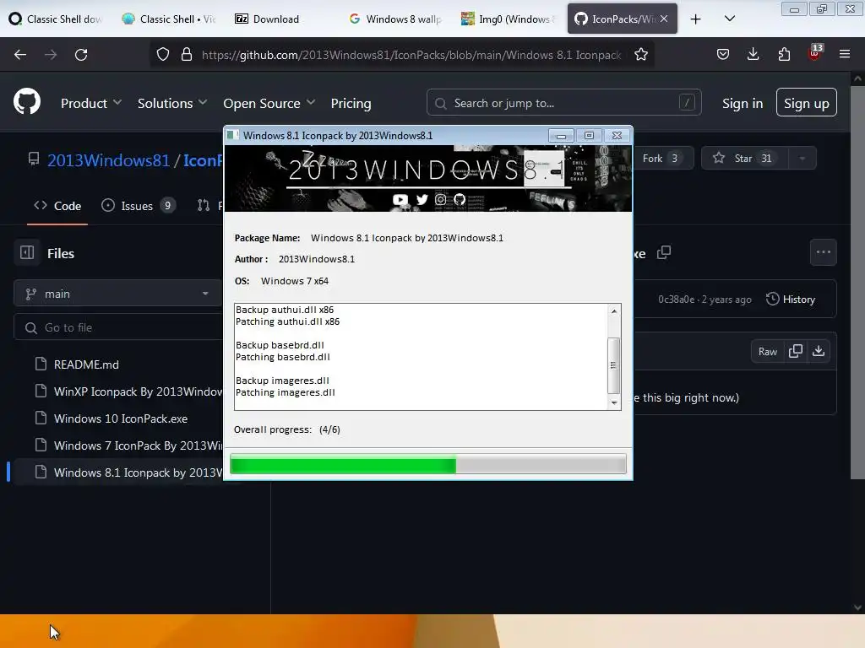Click the GitHub icon in installer banner
The height and width of the screenshot is (648, 865).
tap(460, 199)
